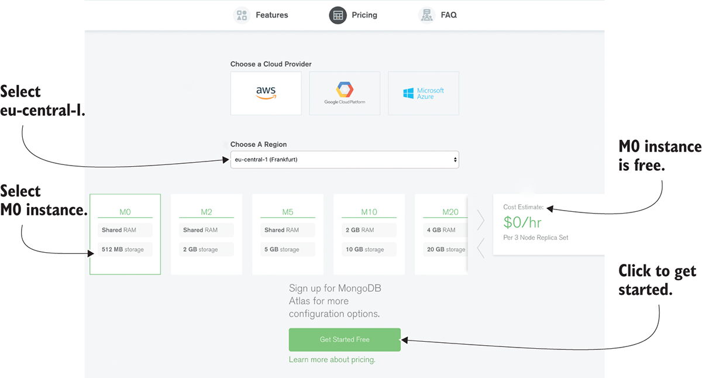Open the FAQ tab

(449, 15)
